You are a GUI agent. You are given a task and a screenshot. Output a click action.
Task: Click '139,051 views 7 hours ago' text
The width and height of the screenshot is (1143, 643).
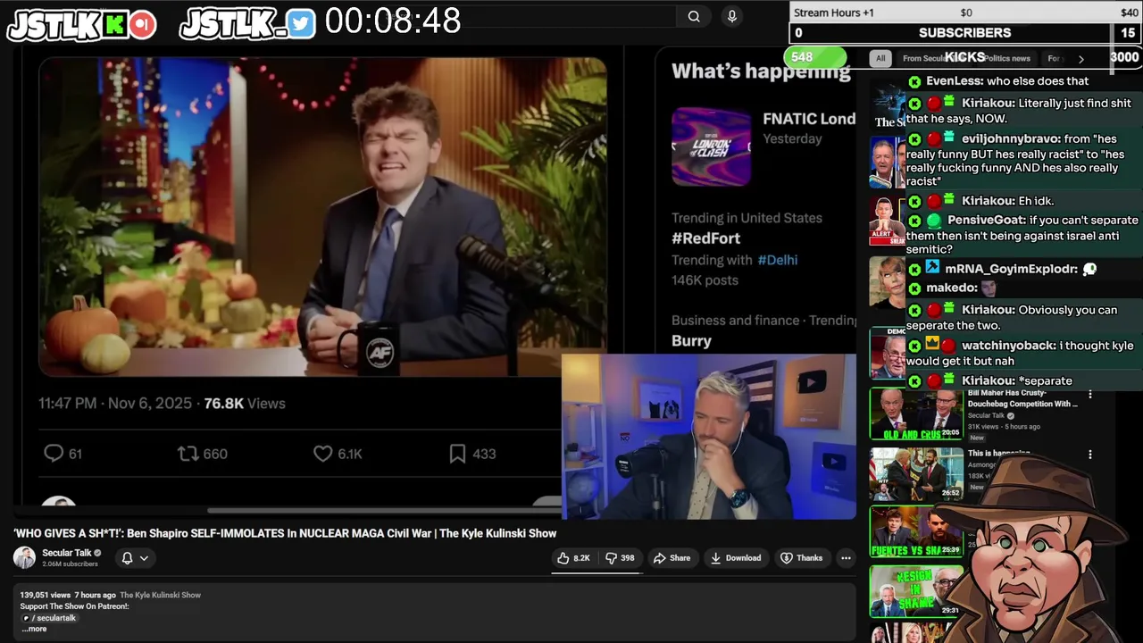(68, 595)
